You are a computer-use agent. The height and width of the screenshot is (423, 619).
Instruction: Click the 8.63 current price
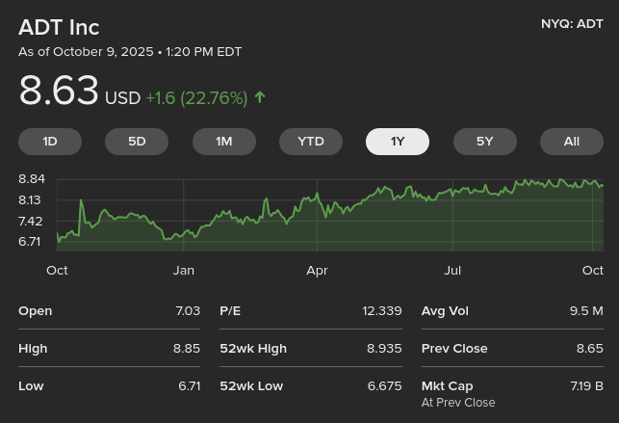click(59, 92)
